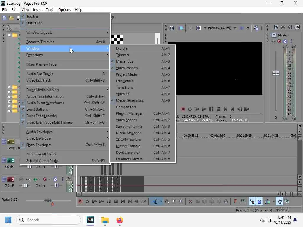This screenshot has width=303, height=227.
Task: Open the Preview (Auto) quality dropdown
Action: [235, 28]
